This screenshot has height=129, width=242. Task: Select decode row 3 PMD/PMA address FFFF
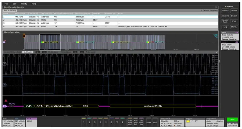110,23
